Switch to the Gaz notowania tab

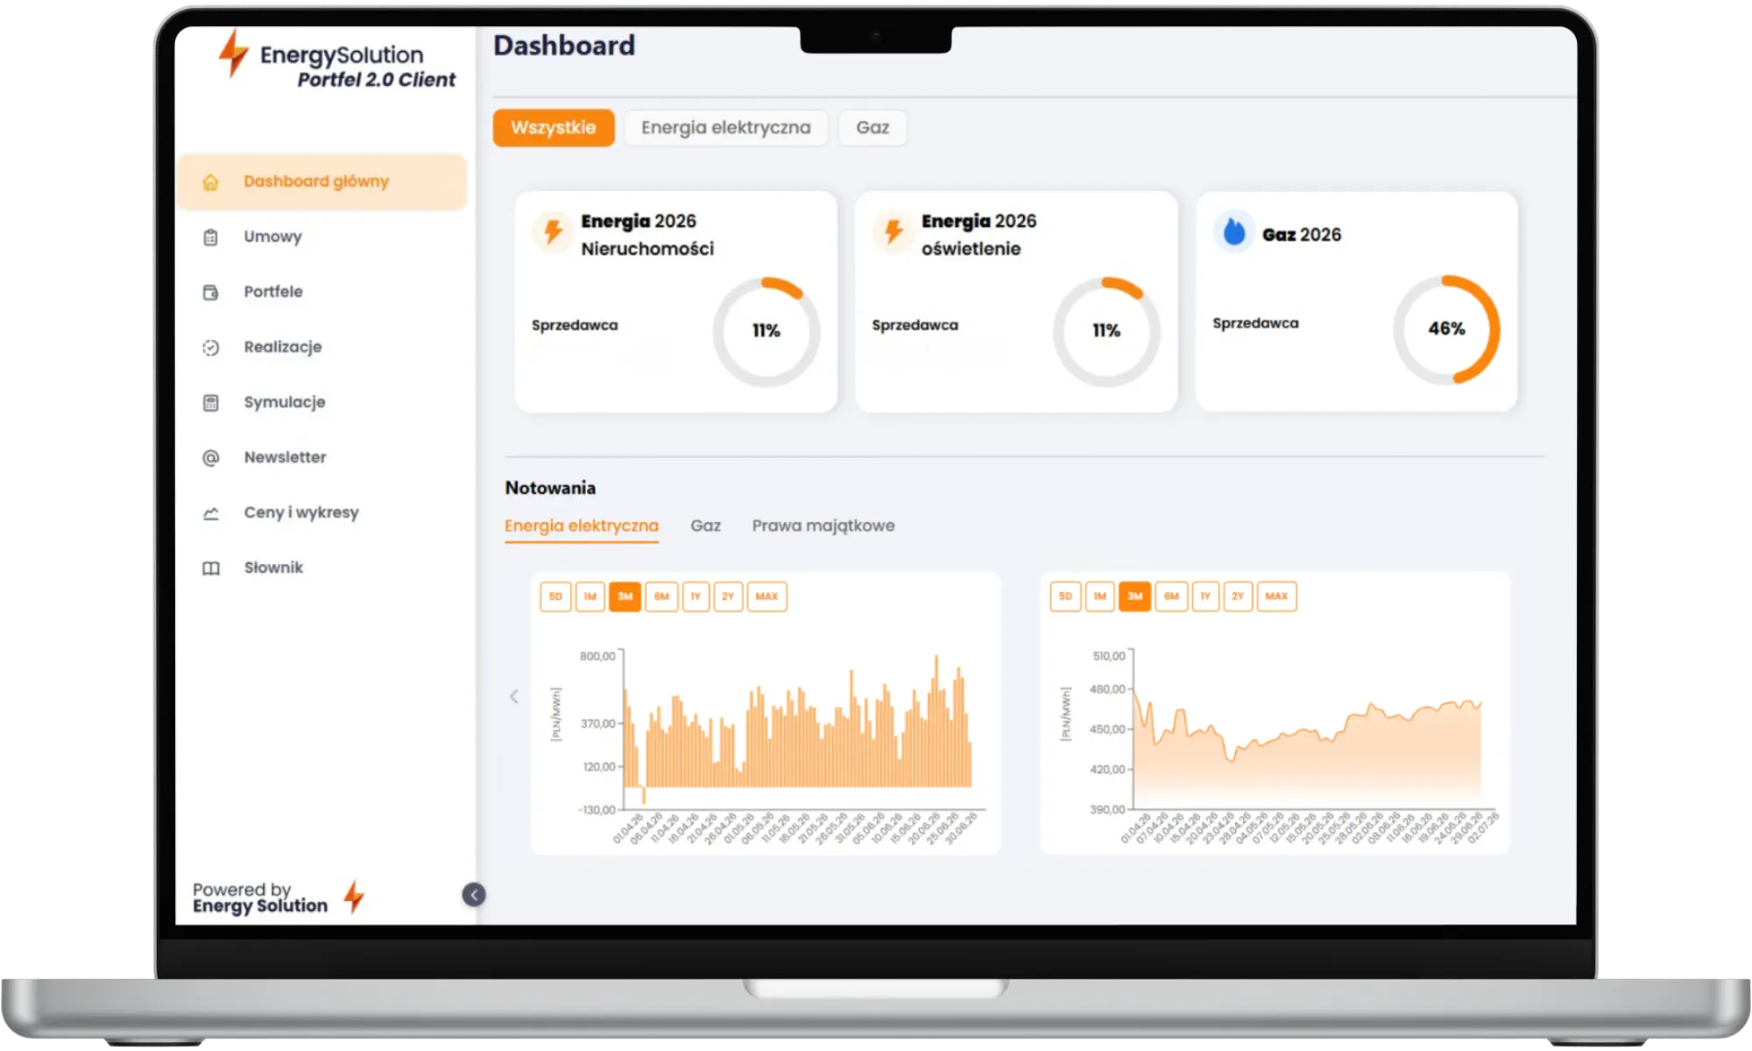point(705,525)
